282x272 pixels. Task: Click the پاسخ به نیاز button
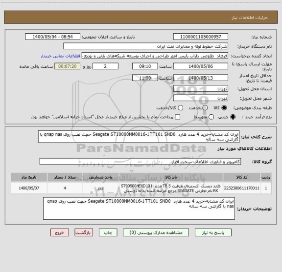pos(213,232)
